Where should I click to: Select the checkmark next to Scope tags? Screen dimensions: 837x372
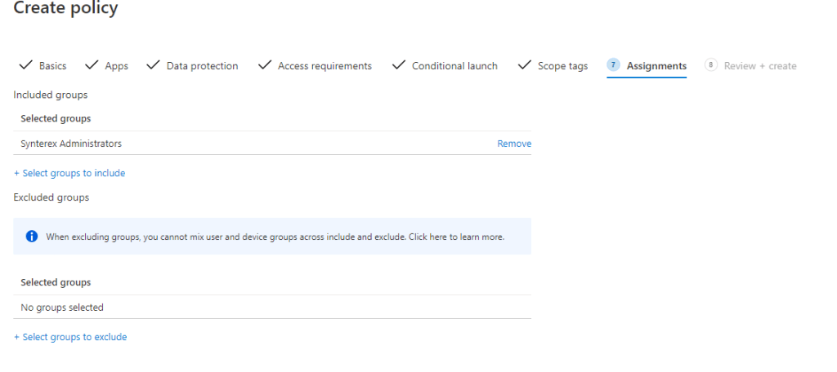click(x=525, y=65)
